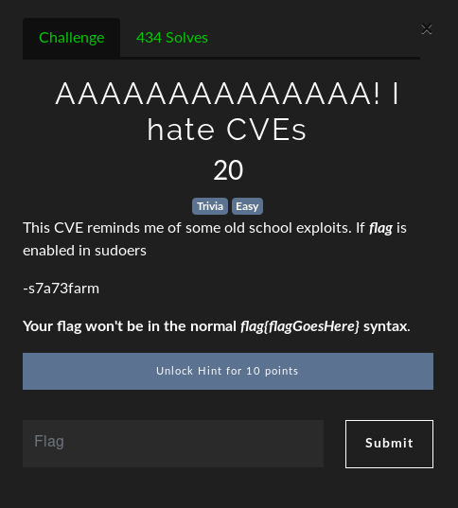Viewport: 458px width, 508px height.
Task: Click the author name -s7a73farm
Action: pos(61,289)
